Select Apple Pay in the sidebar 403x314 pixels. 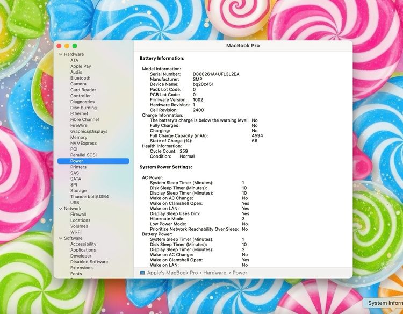click(81, 66)
